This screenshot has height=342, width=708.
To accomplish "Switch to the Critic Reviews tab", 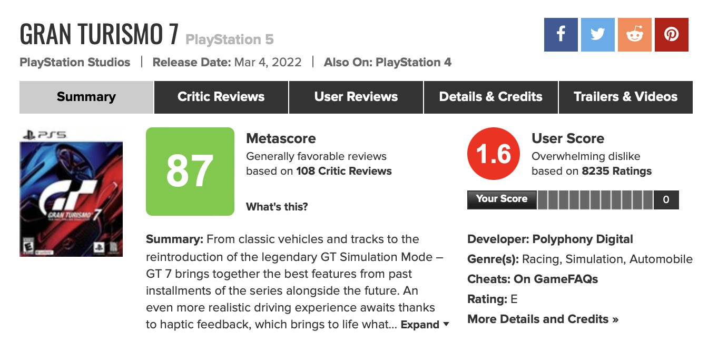I will click(x=221, y=96).
